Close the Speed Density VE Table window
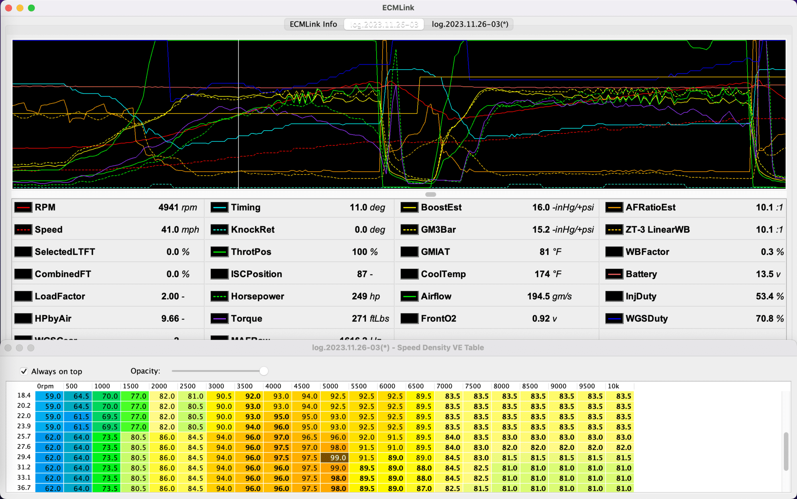This screenshot has width=797, height=499. (8, 348)
